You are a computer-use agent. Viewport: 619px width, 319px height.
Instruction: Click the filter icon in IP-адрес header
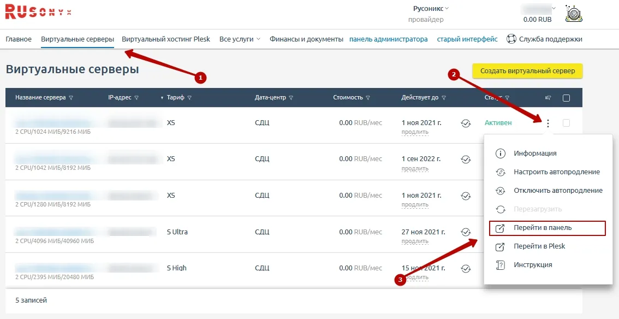[x=136, y=98]
